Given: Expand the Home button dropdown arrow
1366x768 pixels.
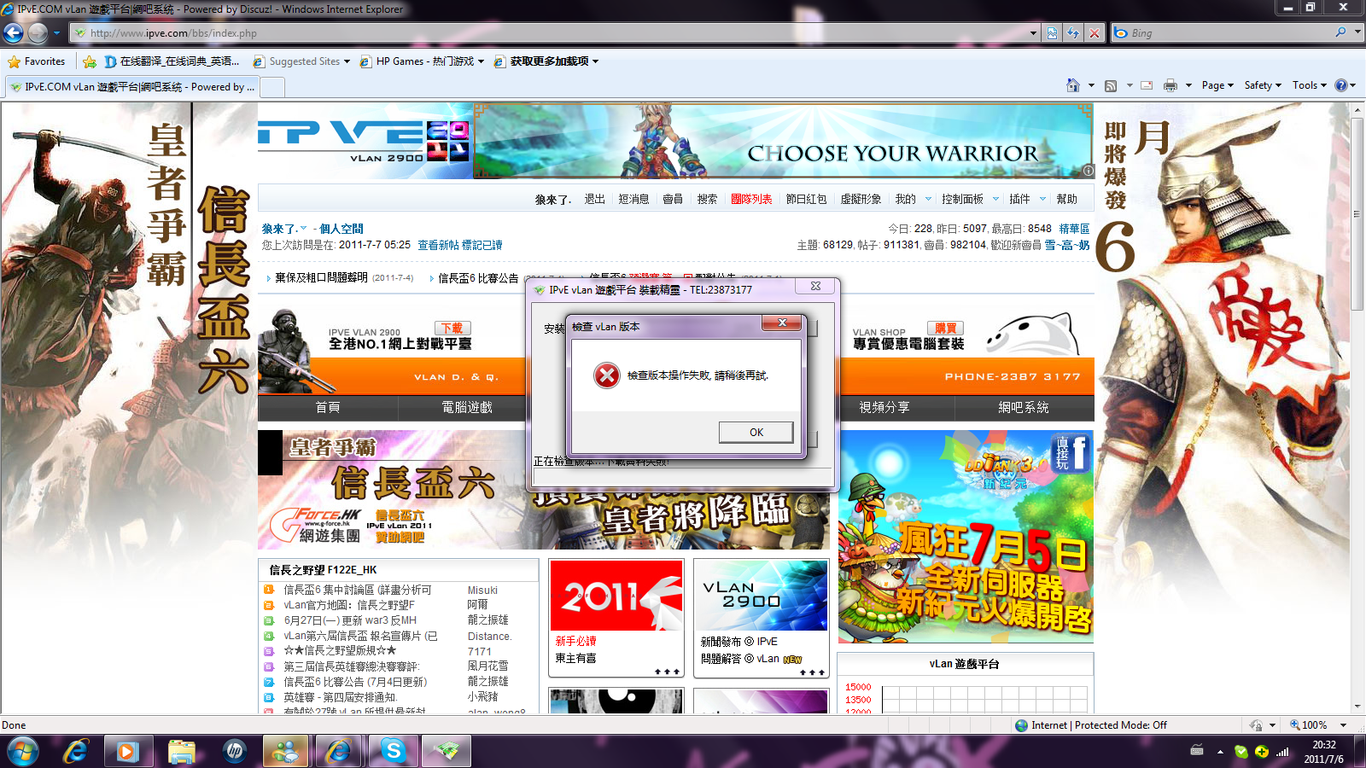Looking at the screenshot, I should (1091, 85).
